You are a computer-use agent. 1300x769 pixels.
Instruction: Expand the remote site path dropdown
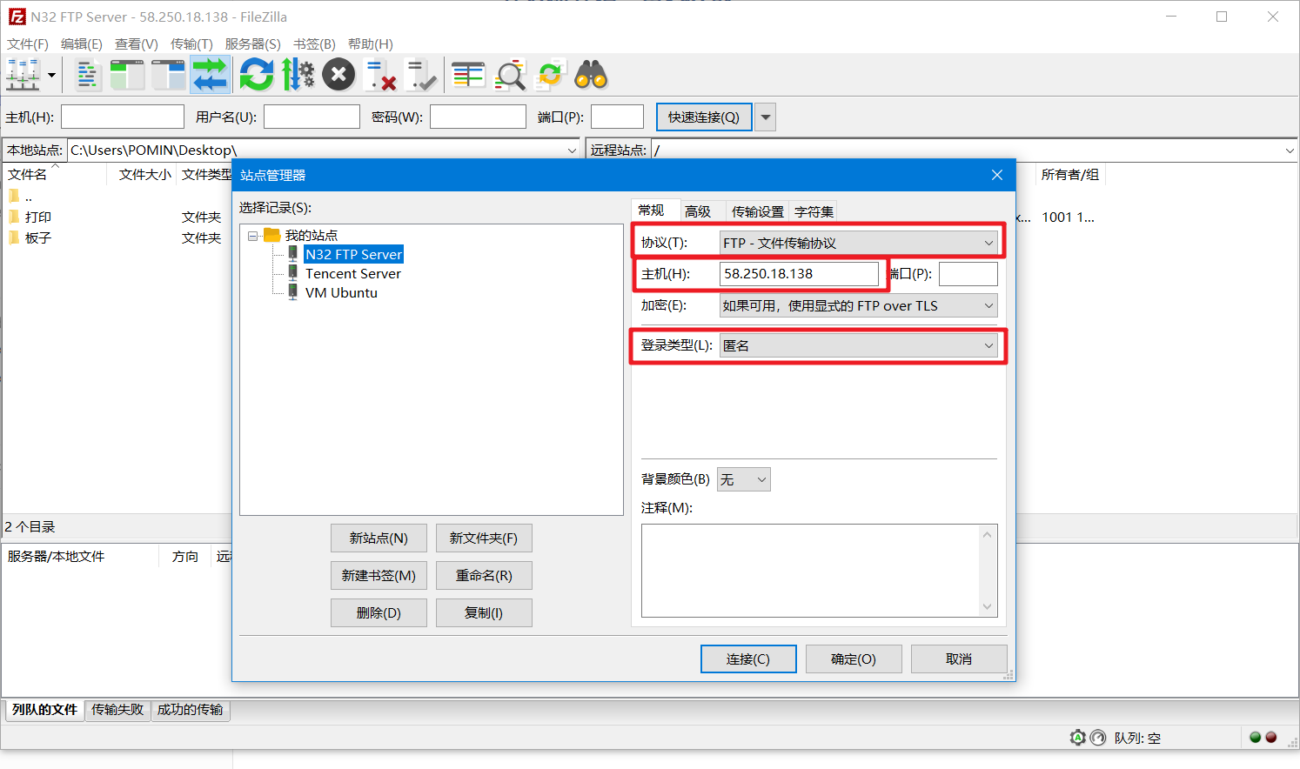(x=1290, y=150)
